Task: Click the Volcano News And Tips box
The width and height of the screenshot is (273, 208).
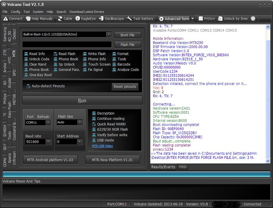Action: (136, 192)
